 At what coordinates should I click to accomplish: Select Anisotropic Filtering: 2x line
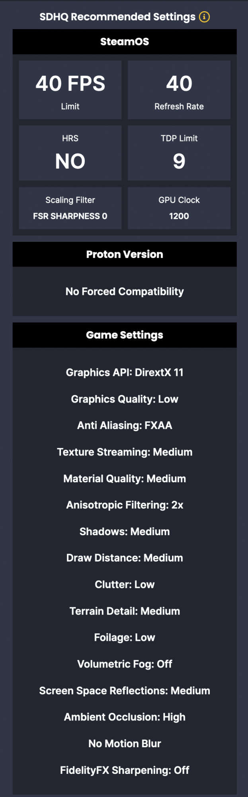click(125, 505)
